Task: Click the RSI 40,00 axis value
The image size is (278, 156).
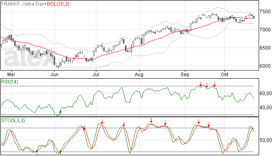Action: 266,108
